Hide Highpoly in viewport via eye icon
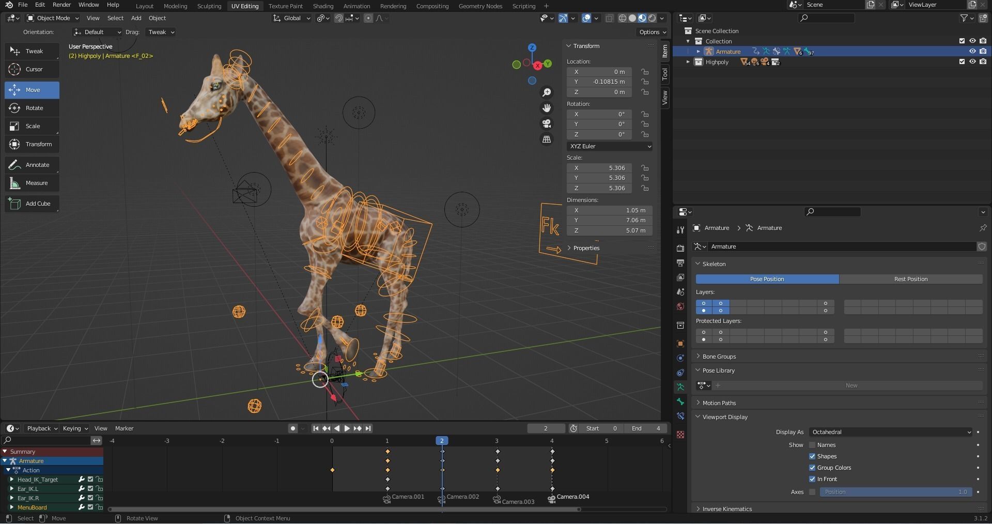This screenshot has height=524, width=992. click(972, 62)
